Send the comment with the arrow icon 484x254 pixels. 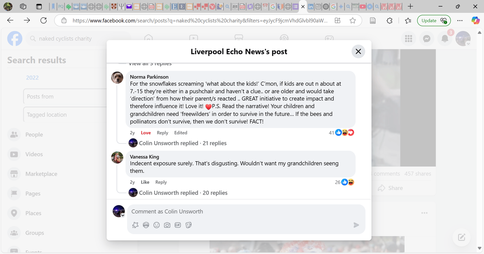click(356, 225)
